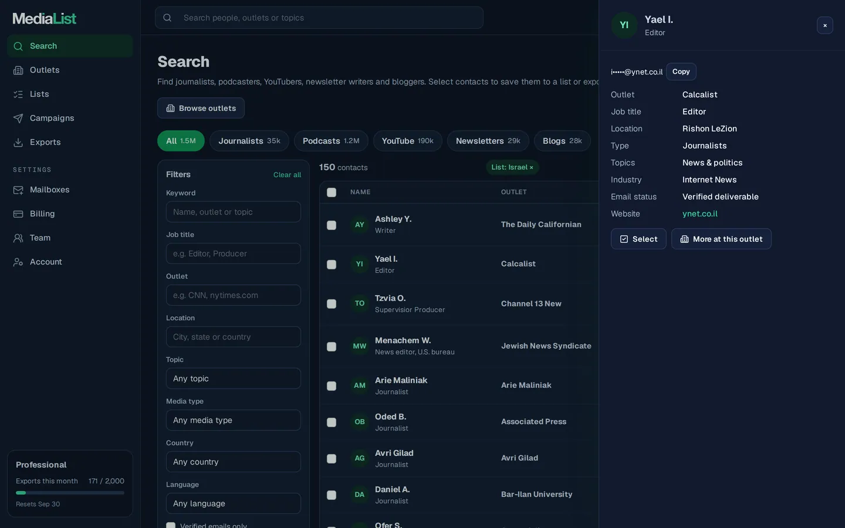
Task: Click the Campaigns paper plane icon
Action: pyautogui.click(x=18, y=119)
